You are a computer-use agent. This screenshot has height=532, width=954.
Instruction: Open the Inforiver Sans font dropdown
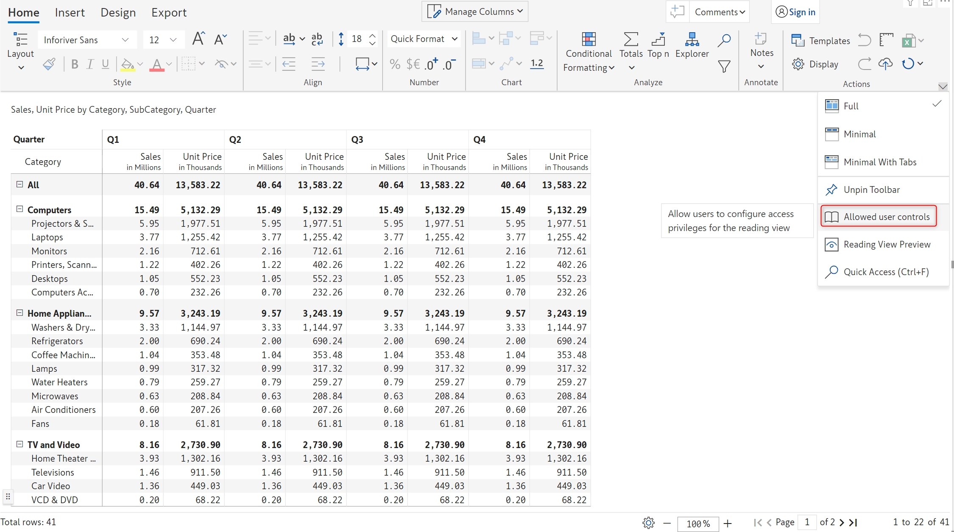[x=125, y=40]
